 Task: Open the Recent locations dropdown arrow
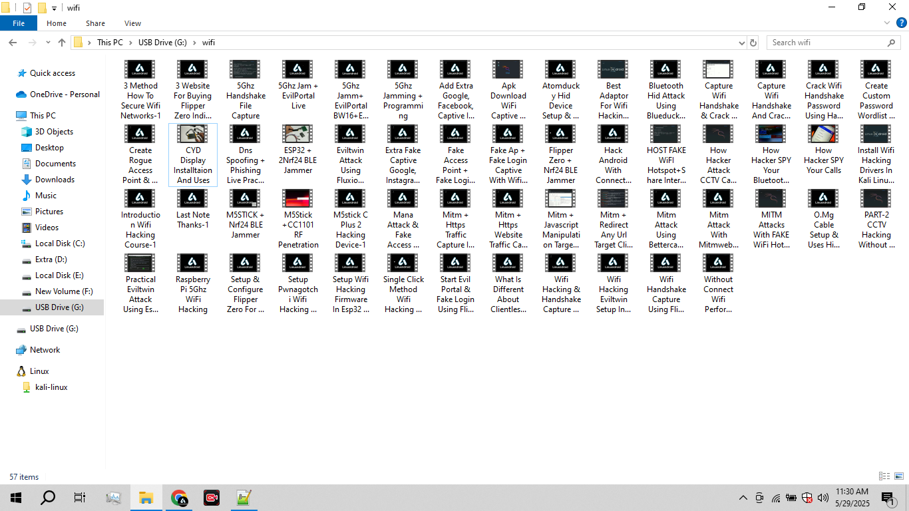48,43
